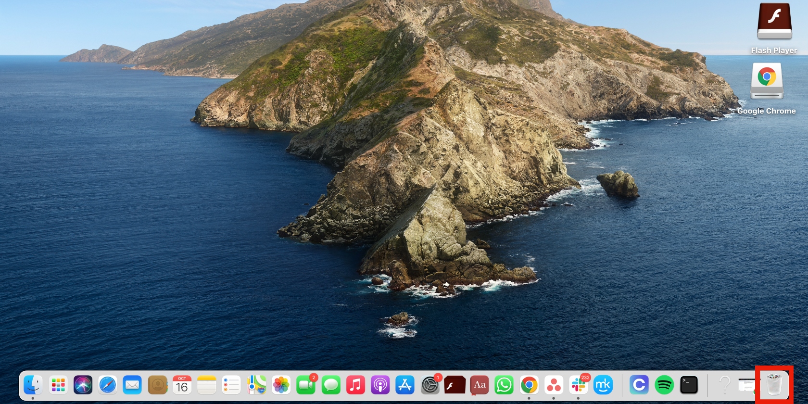
Task: Activate Siri from the Dock
Action: pyautogui.click(x=83, y=385)
